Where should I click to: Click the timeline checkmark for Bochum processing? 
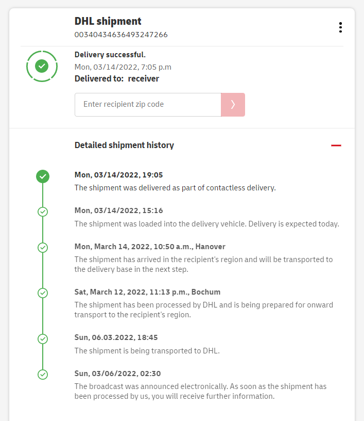click(43, 293)
